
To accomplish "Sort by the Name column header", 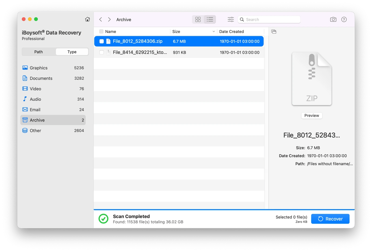I will click(111, 32).
